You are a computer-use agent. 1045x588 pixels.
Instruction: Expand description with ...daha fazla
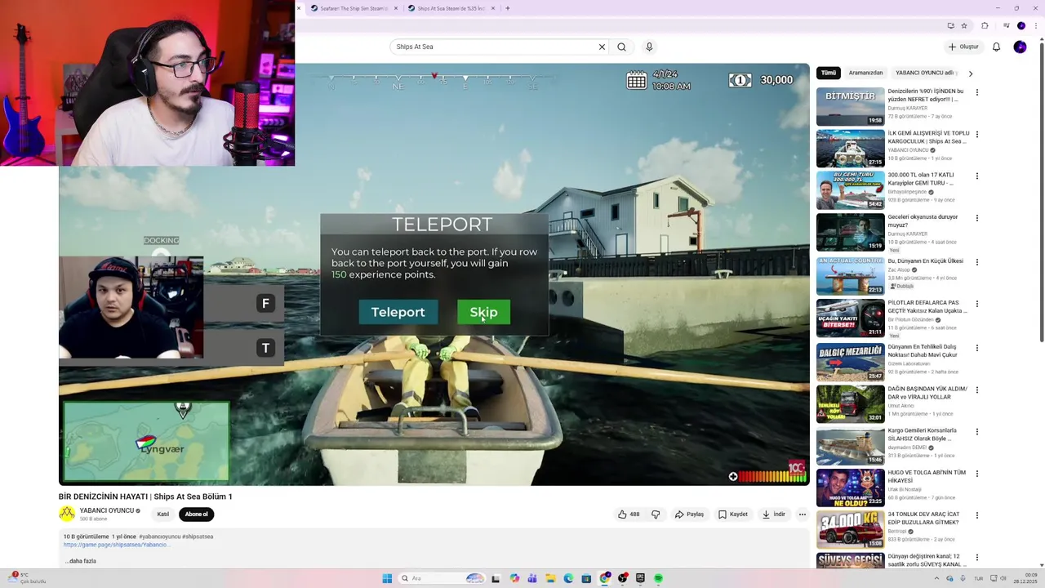81,561
